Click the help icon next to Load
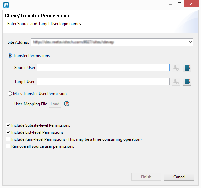The height and width of the screenshot is (188, 201). coord(67,104)
